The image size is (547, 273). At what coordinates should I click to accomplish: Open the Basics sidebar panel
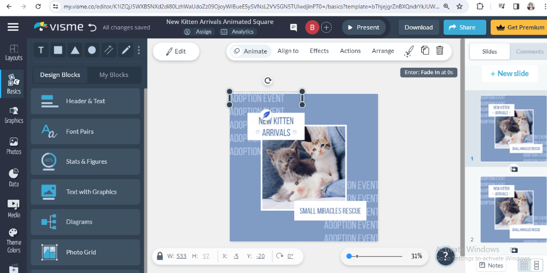tap(14, 84)
